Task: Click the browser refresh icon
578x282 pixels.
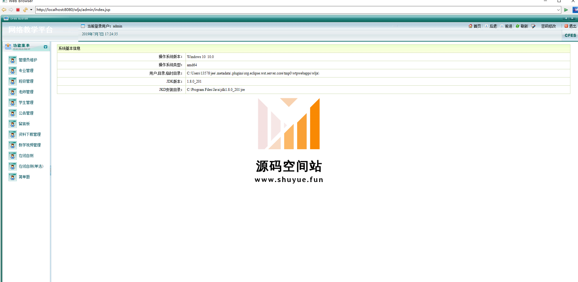Action: [x=25, y=10]
